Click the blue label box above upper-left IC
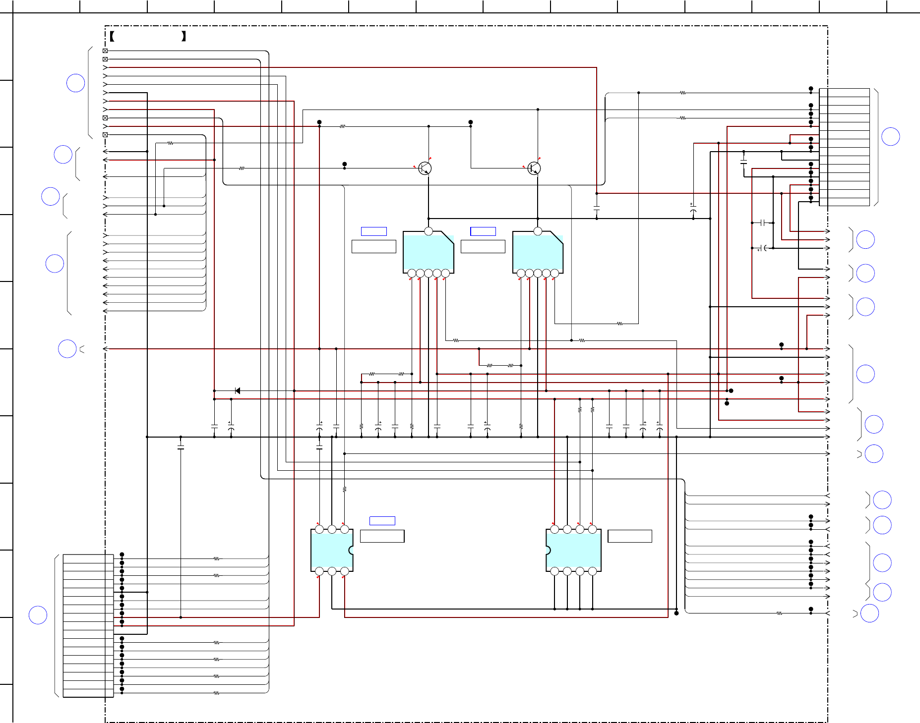 (x=374, y=231)
